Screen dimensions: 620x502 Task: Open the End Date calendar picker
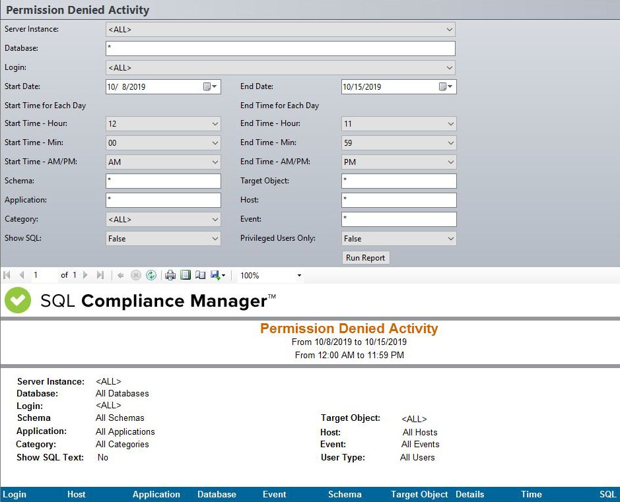tap(446, 86)
